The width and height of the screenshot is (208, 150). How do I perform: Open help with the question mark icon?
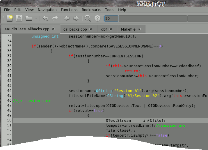(x=97, y=18)
